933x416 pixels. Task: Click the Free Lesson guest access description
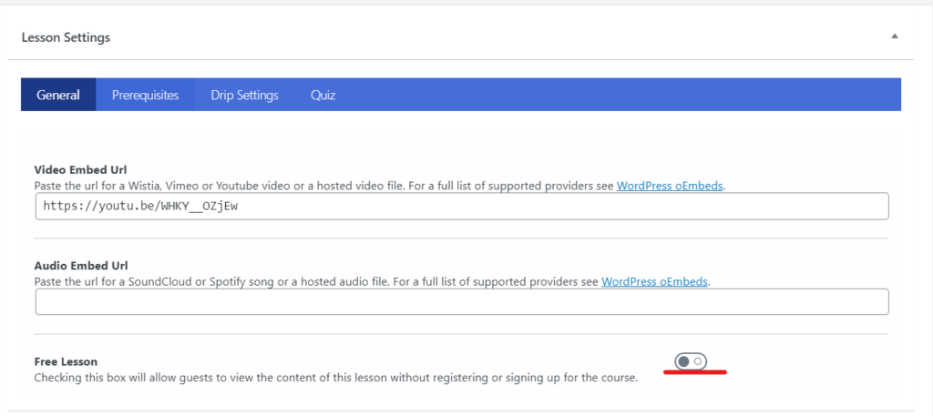click(x=335, y=377)
